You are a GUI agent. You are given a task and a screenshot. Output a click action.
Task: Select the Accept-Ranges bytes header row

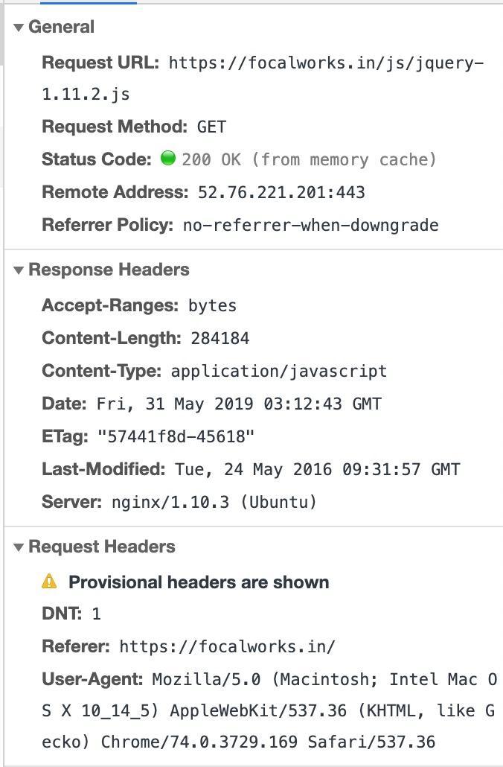tap(139, 306)
